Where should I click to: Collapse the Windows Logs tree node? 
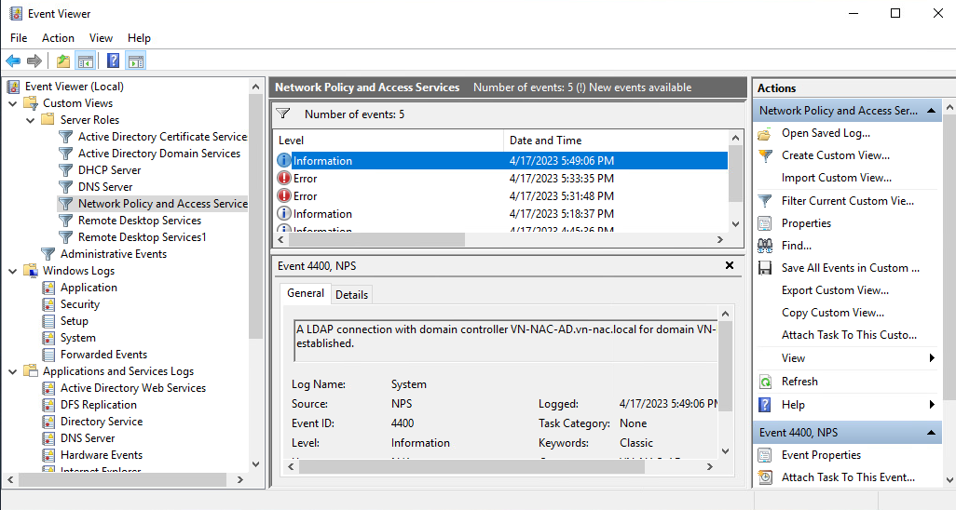click(x=13, y=271)
